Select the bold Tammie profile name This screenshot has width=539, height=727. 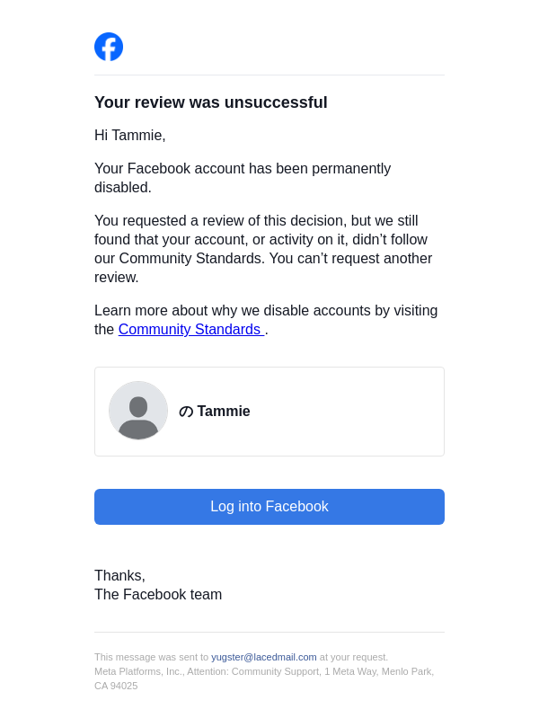pos(224,412)
